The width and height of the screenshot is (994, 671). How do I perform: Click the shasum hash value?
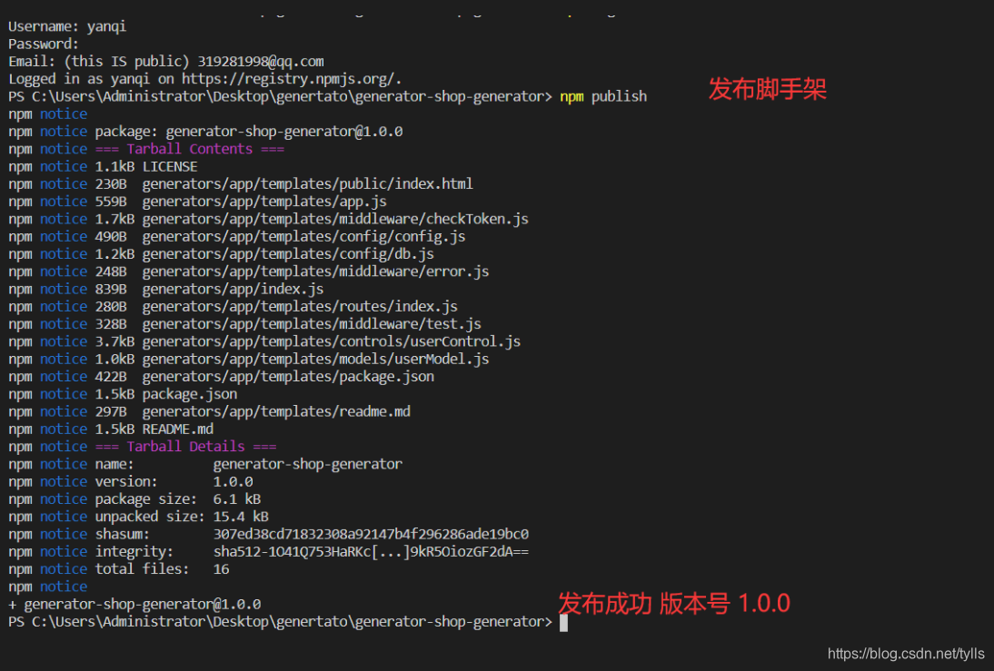(x=371, y=535)
